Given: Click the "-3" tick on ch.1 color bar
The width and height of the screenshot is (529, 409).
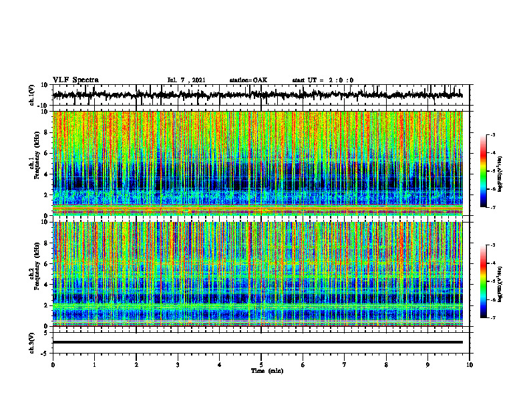Looking at the screenshot, I should tap(492, 134).
